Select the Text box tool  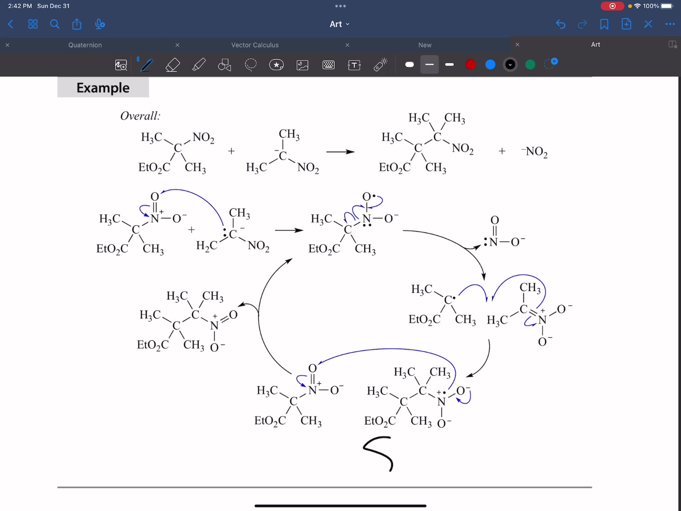pyautogui.click(x=354, y=65)
